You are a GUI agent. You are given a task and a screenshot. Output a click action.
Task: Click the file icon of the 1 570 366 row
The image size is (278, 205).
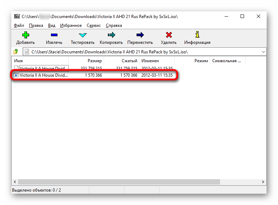(x=16, y=75)
